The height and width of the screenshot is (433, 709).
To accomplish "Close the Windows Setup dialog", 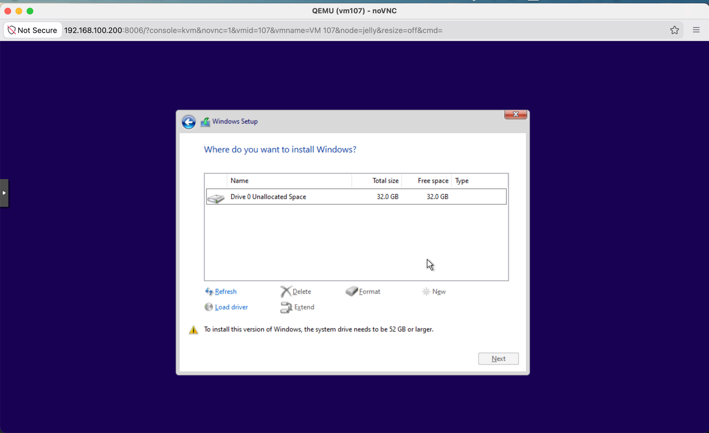I will point(516,114).
